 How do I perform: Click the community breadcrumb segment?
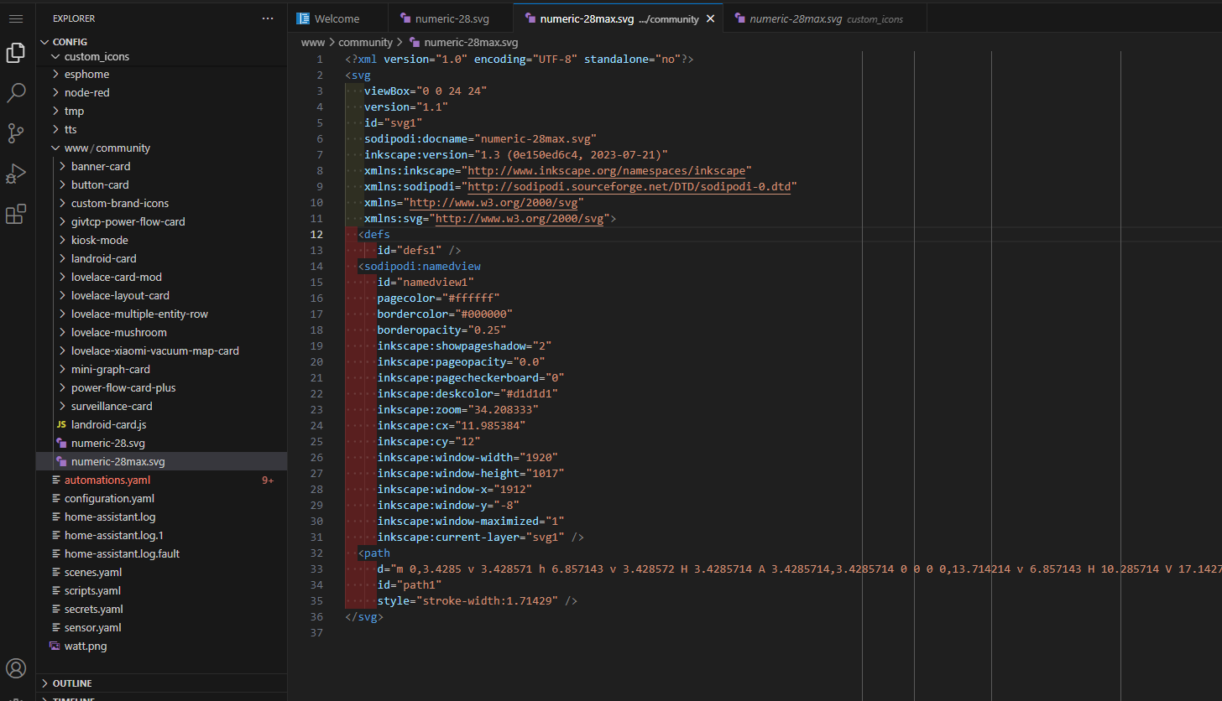click(x=365, y=42)
